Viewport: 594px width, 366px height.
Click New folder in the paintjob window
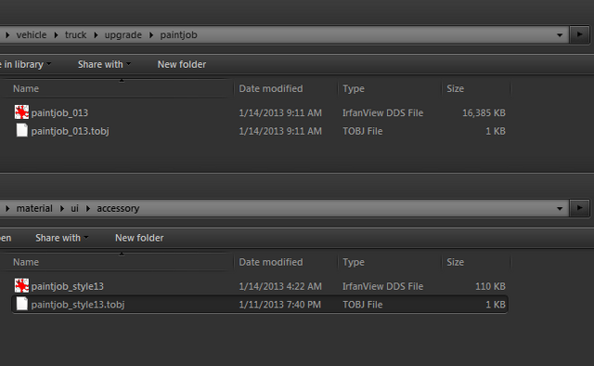pyautogui.click(x=182, y=64)
